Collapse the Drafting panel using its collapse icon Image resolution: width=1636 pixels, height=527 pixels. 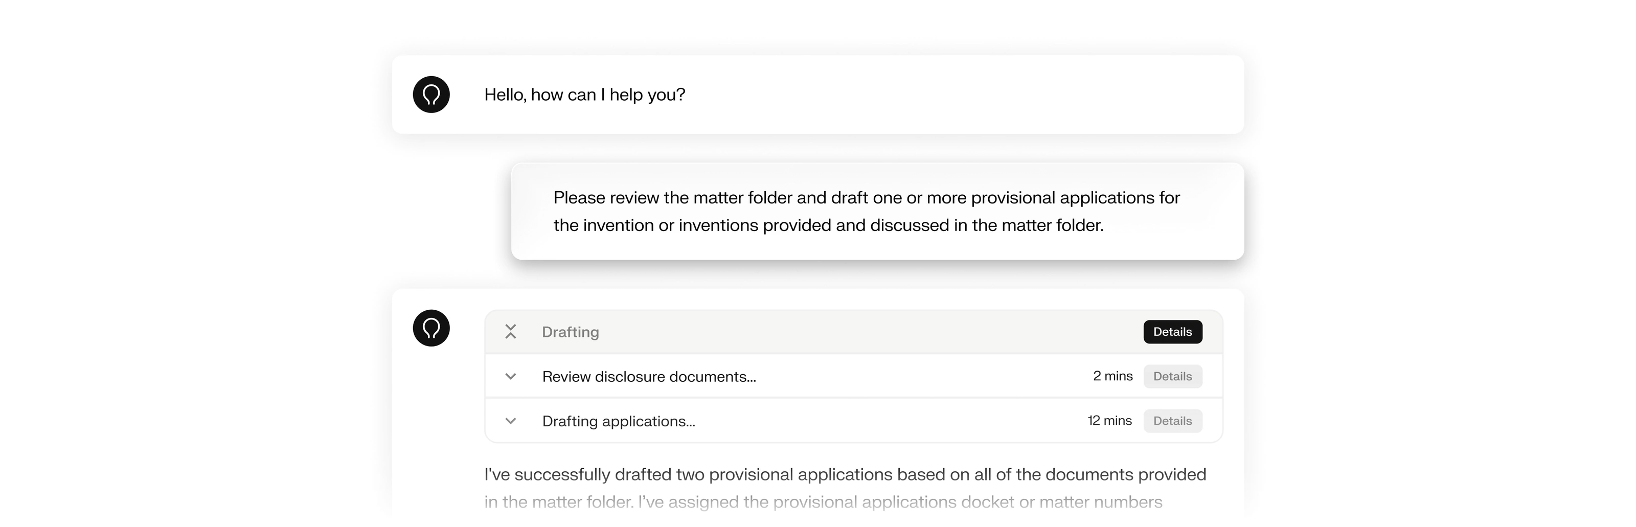pos(511,331)
